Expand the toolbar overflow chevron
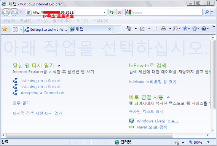 point(214,26)
